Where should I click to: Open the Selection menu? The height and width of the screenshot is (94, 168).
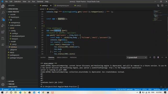(18, 2)
